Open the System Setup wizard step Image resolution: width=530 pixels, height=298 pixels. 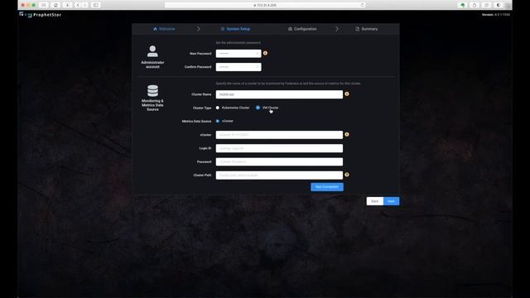tap(235, 29)
